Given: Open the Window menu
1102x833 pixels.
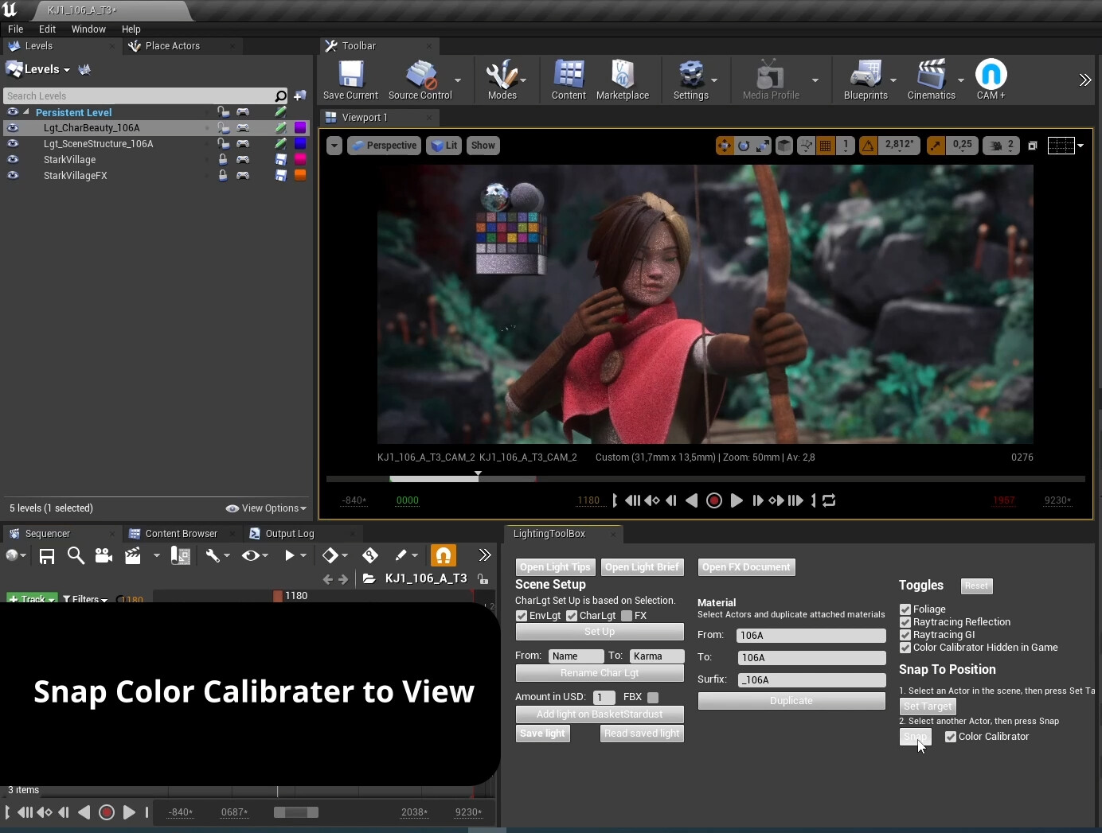Looking at the screenshot, I should click(88, 29).
